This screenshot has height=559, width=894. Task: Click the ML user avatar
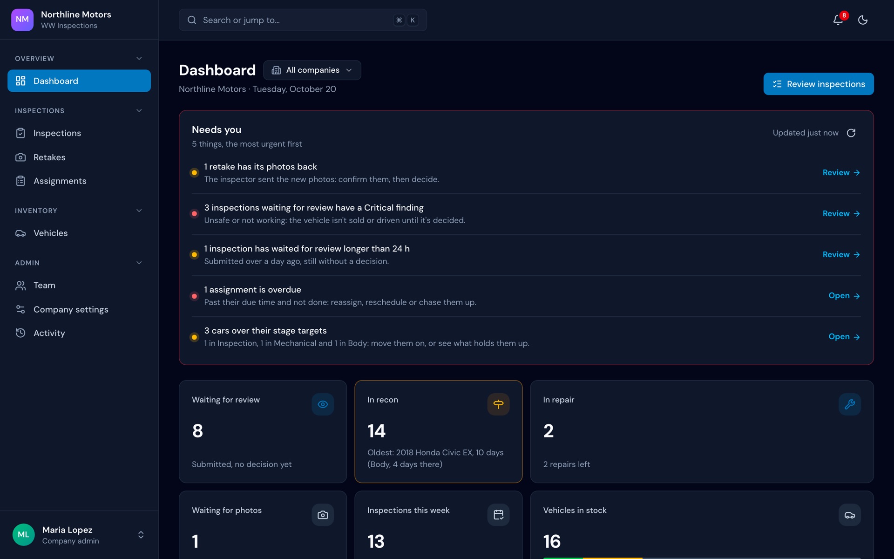point(24,535)
